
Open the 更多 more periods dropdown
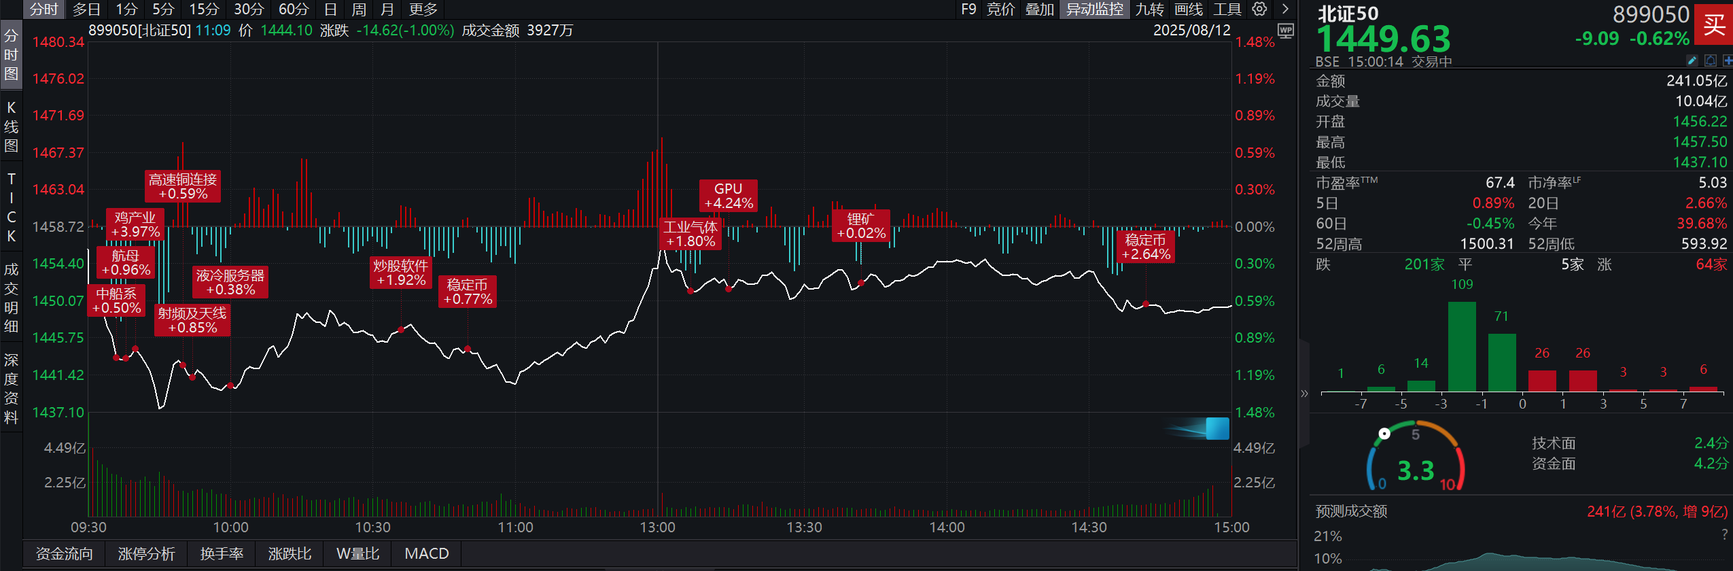(x=423, y=9)
